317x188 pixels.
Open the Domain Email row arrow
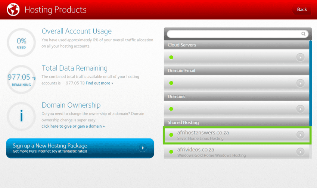tap(300, 83)
